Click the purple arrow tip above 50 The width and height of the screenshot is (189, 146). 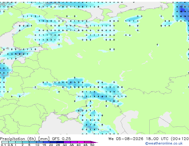tap(94, 142)
